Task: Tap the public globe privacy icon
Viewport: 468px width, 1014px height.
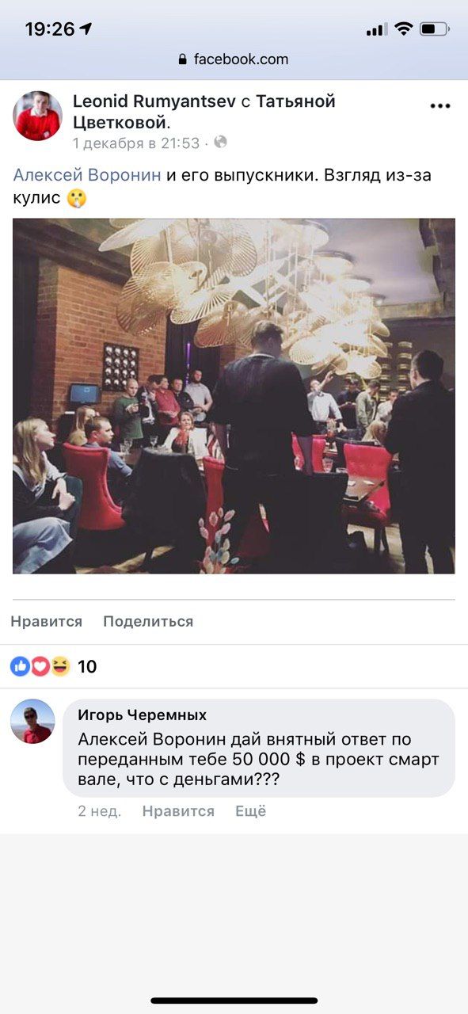Action: click(220, 143)
